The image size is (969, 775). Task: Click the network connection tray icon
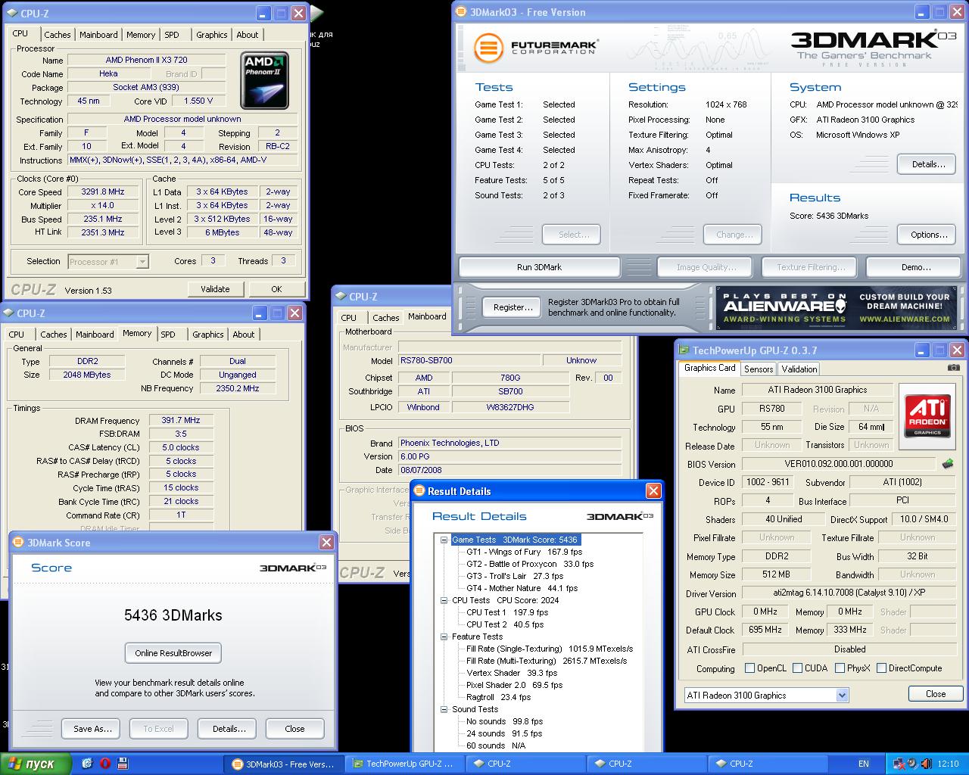(899, 764)
